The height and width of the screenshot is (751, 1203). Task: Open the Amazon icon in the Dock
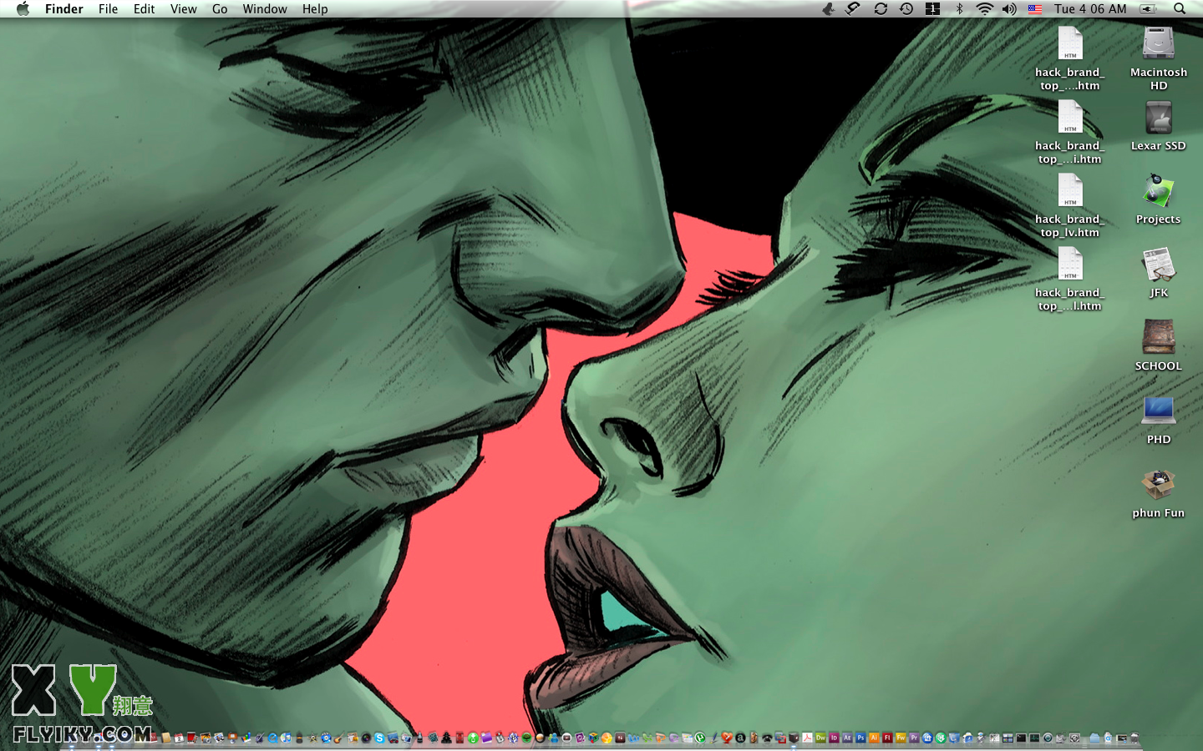pos(740,738)
